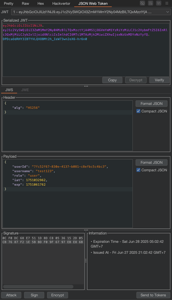Click the "HS256" alg value
The width and height of the screenshot is (172, 300).
[x=33, y=108]
